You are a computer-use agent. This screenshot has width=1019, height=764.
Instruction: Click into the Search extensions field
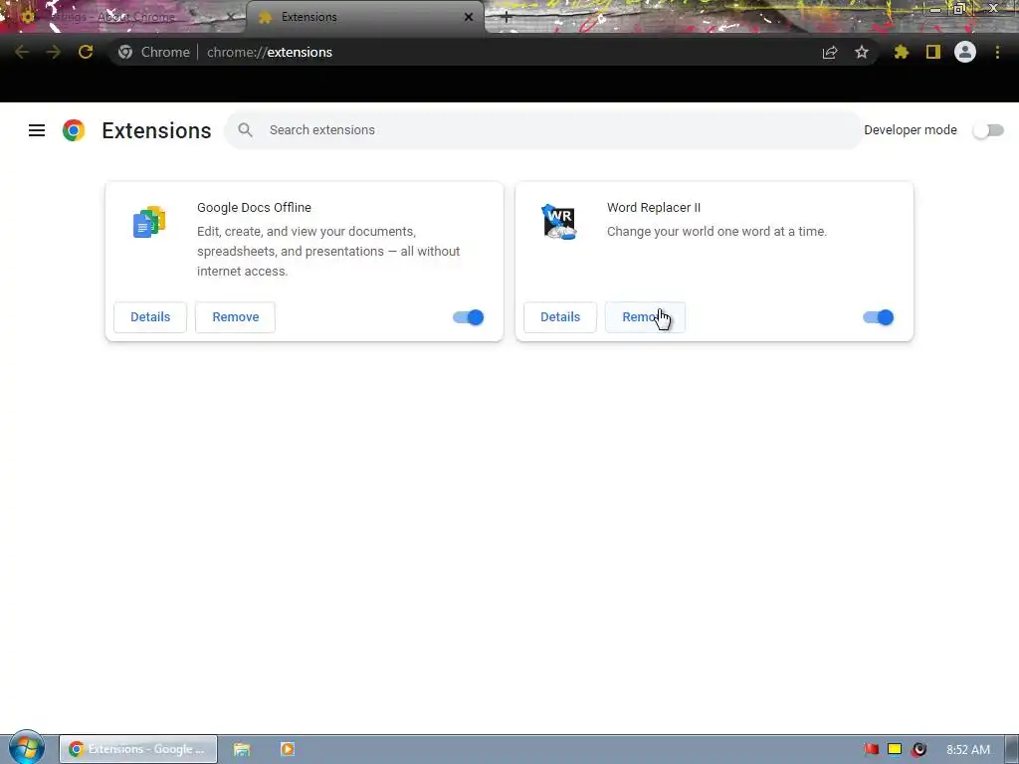pos(543,130)
